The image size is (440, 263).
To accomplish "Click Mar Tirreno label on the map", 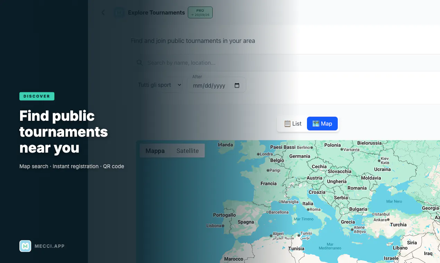I will tap(303, 219).
